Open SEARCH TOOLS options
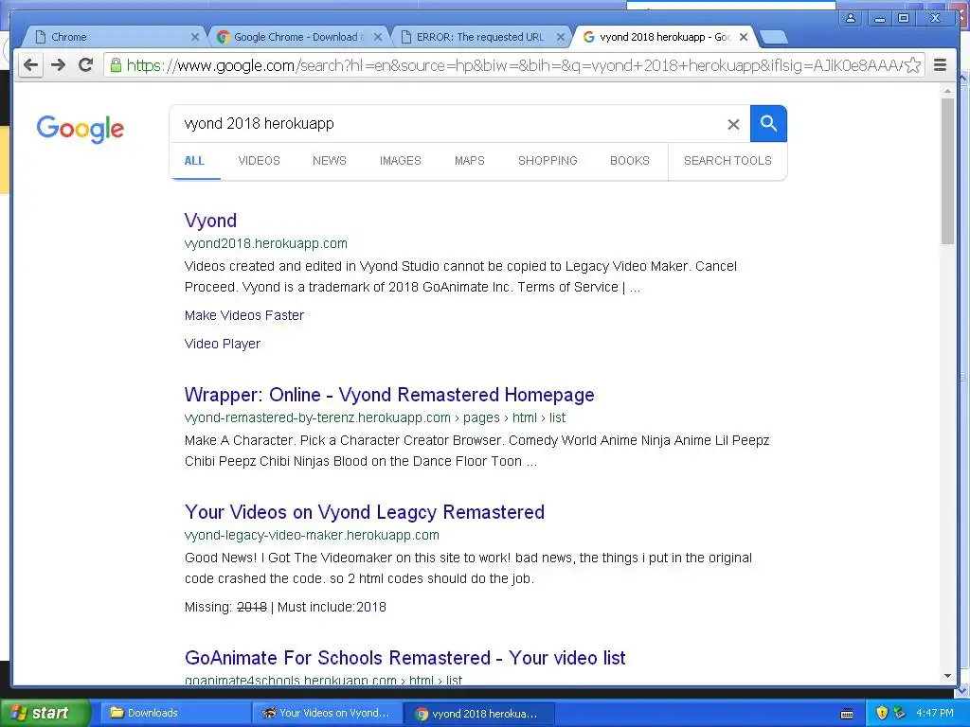Image resolution: width=970 pixels, height=727 pixels. [727, 161]
